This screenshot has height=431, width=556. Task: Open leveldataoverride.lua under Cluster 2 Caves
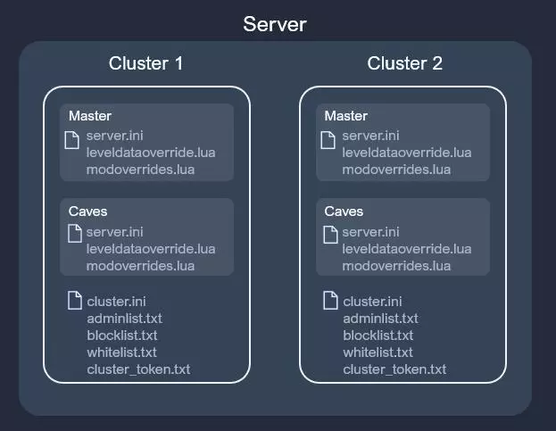tap(407, 249)
